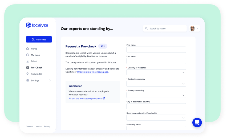Open Fill out the workcation pre-check link
This screenshot has width=227, height=139.
tap(85, 98)
